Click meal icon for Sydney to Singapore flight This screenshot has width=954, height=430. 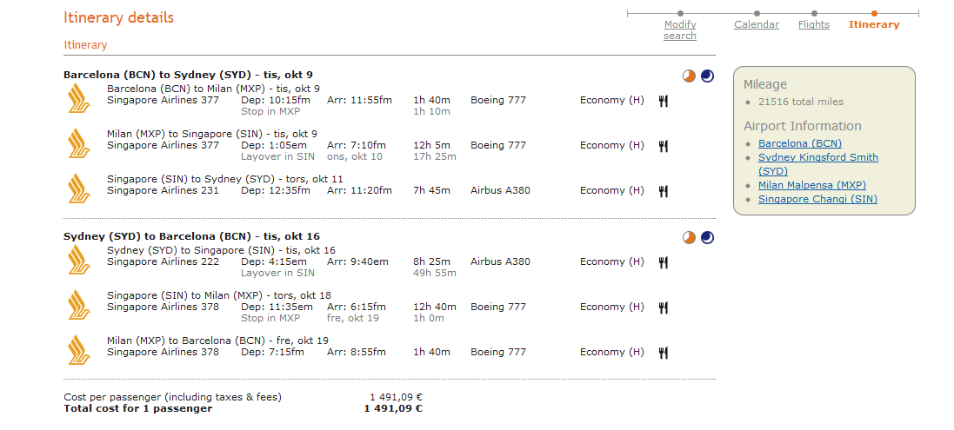(x=664, y=262)
